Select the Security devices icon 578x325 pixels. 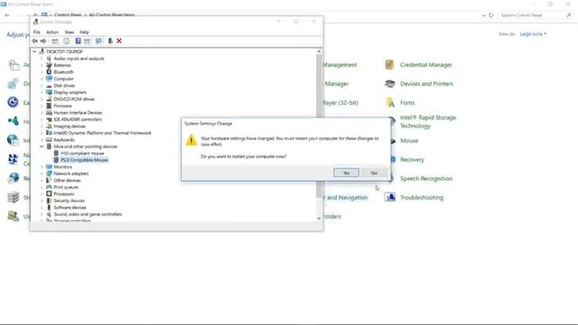[x=49, y=200]
